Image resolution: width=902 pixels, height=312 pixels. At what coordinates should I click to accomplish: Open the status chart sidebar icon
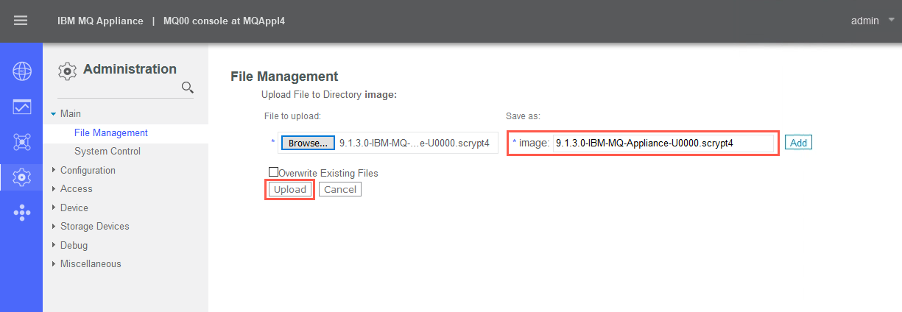point(21,107)
